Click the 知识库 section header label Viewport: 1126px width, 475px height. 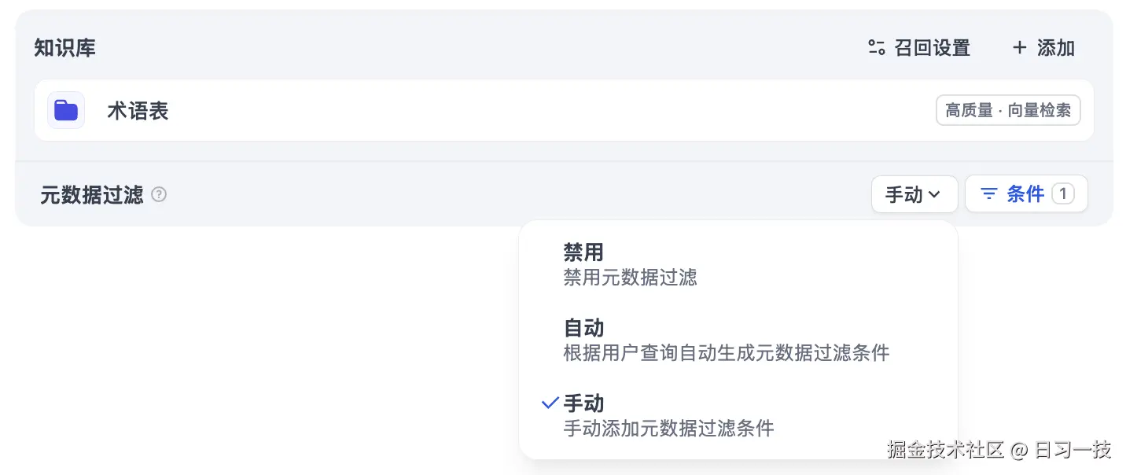[x=64, y=48]
